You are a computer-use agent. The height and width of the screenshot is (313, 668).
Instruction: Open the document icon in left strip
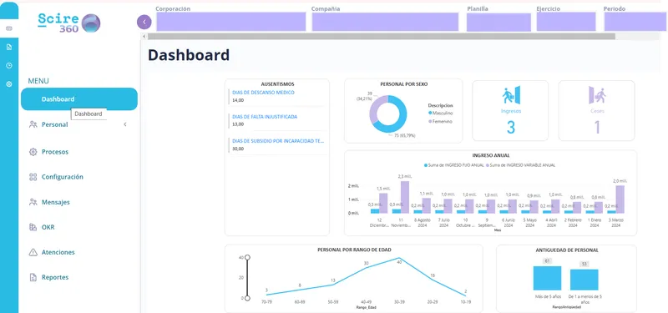click(9, 47)
